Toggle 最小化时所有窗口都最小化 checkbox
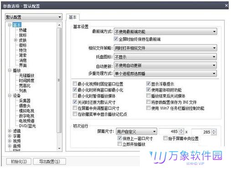Viewport: 231px width, 169px height. (75, 90)
